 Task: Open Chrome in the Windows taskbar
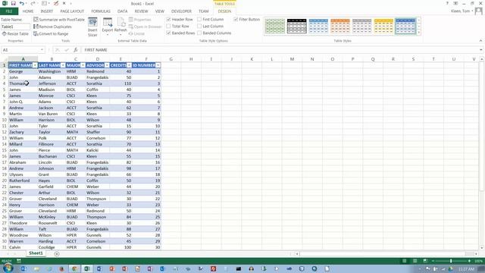(74, 268)
